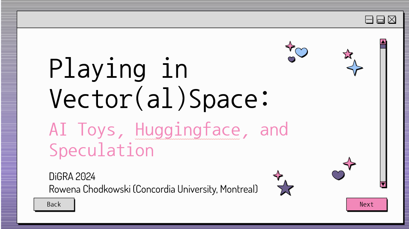This screenshot has height=229, width=409.
Task: Select the pink subtitle "AI Toys, Huggingface, and Speculation"
Action: [x=169, y=140]
